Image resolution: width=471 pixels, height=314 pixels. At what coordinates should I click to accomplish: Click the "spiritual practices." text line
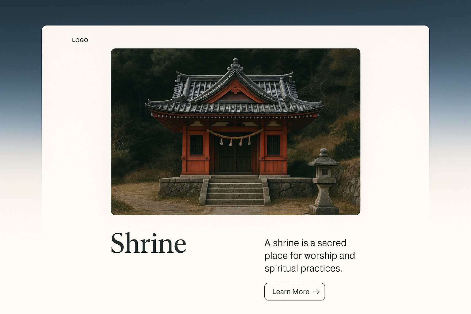[x=303, y=268]
